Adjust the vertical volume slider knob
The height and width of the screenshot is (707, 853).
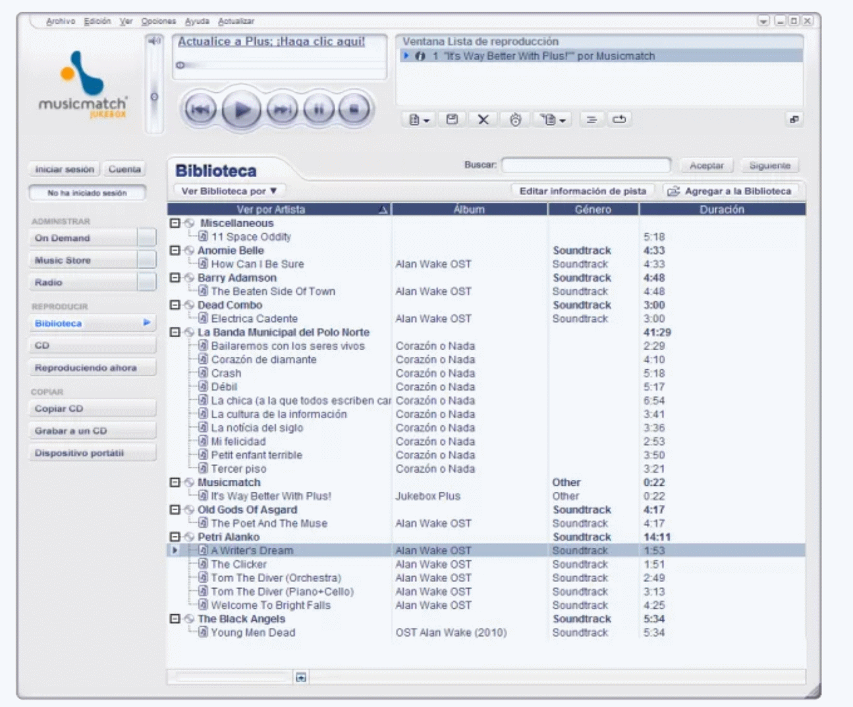click(x=154, y=97)
